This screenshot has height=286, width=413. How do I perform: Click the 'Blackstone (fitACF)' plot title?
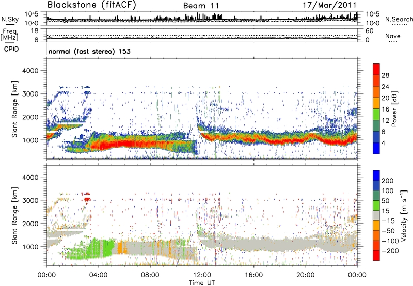91,5
